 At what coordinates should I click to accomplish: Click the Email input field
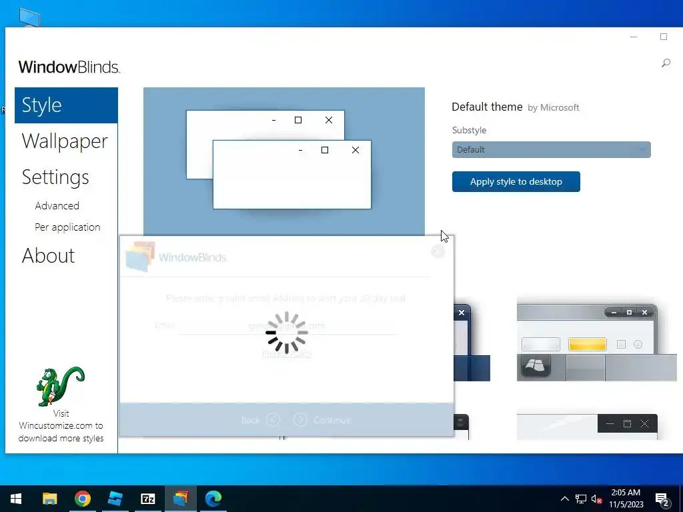click(287, 325)
